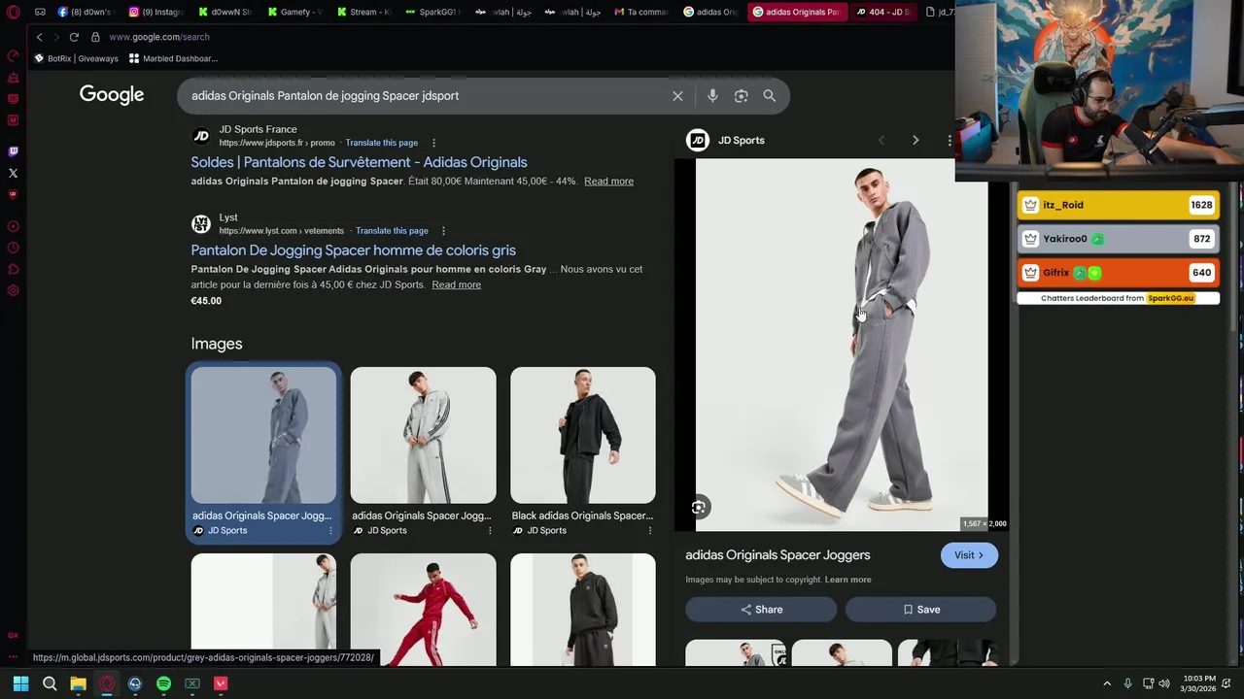
Task: Read more on the JD Sports snippet
Action: coord(608,182)
